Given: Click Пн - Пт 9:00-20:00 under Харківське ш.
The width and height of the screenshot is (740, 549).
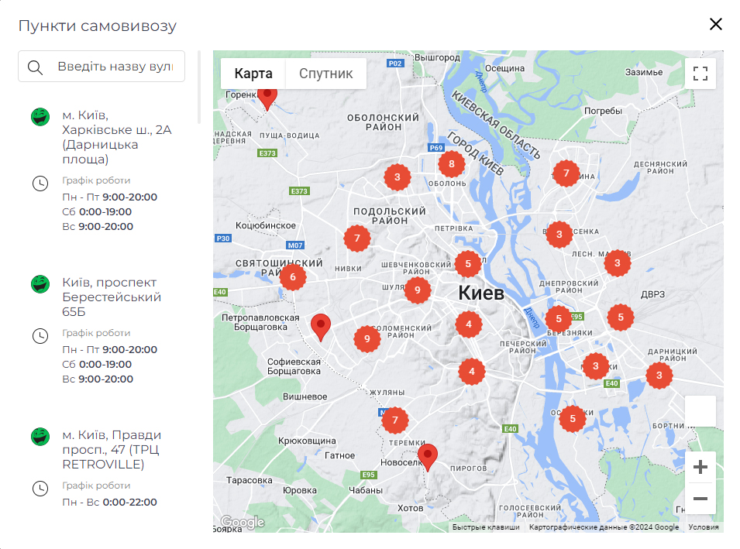Looking at the screenshot, I should (109, 197).
